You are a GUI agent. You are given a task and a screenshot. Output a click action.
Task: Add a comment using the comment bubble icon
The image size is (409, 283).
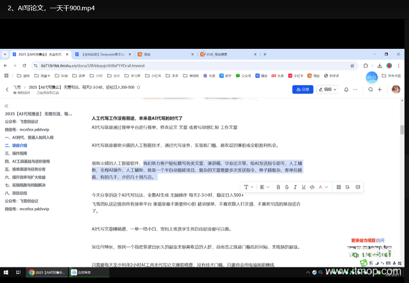click(357, 187)
